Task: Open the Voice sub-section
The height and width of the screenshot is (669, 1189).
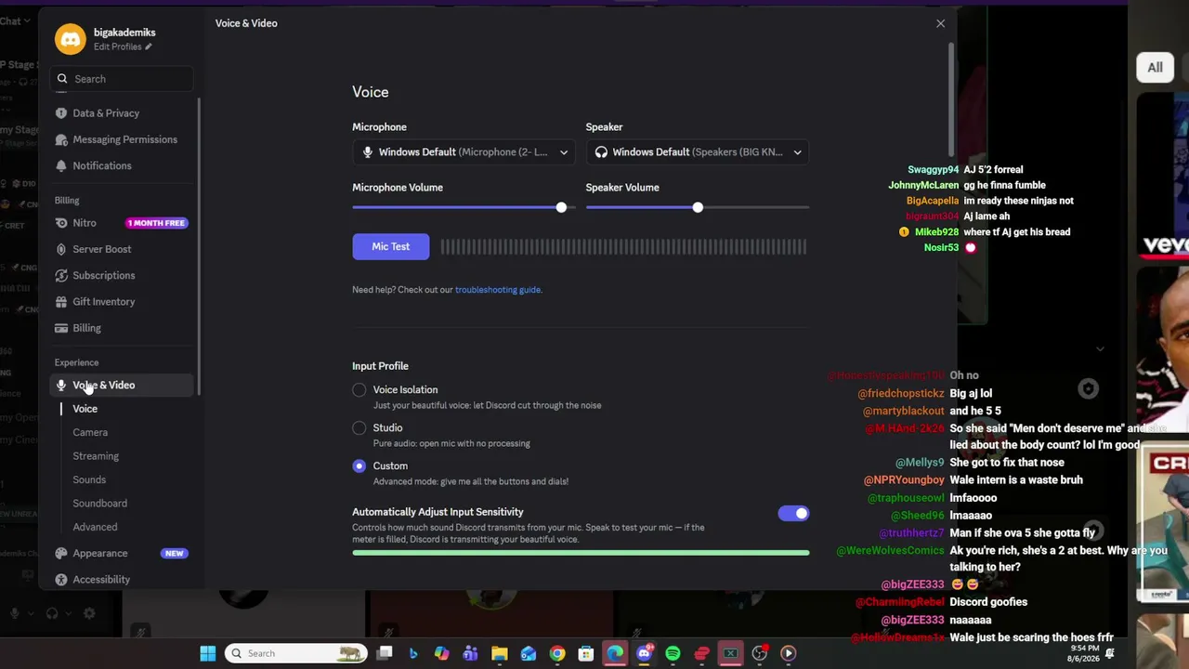Action: coord(85,409)
